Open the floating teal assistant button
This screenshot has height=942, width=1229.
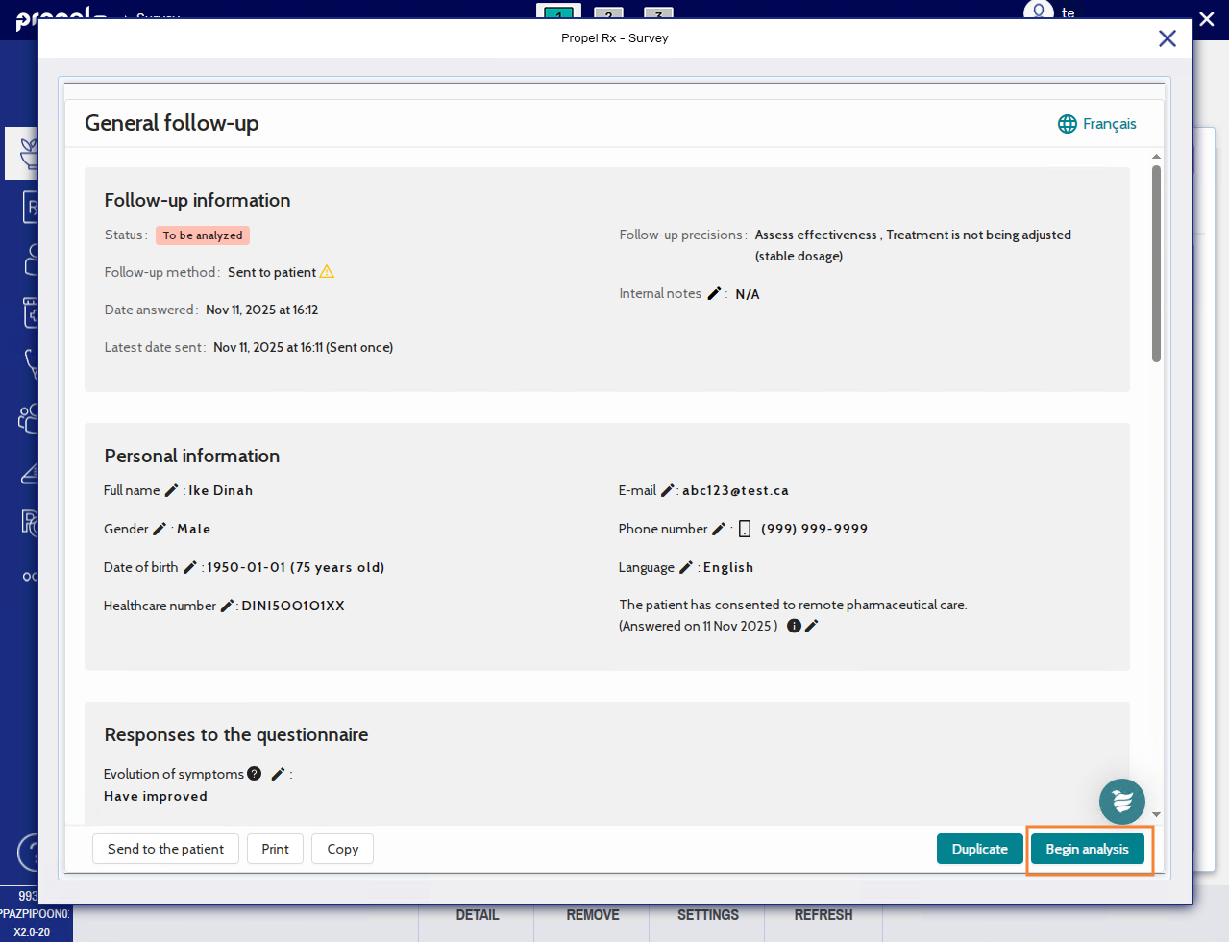[x=1121, y=801]
